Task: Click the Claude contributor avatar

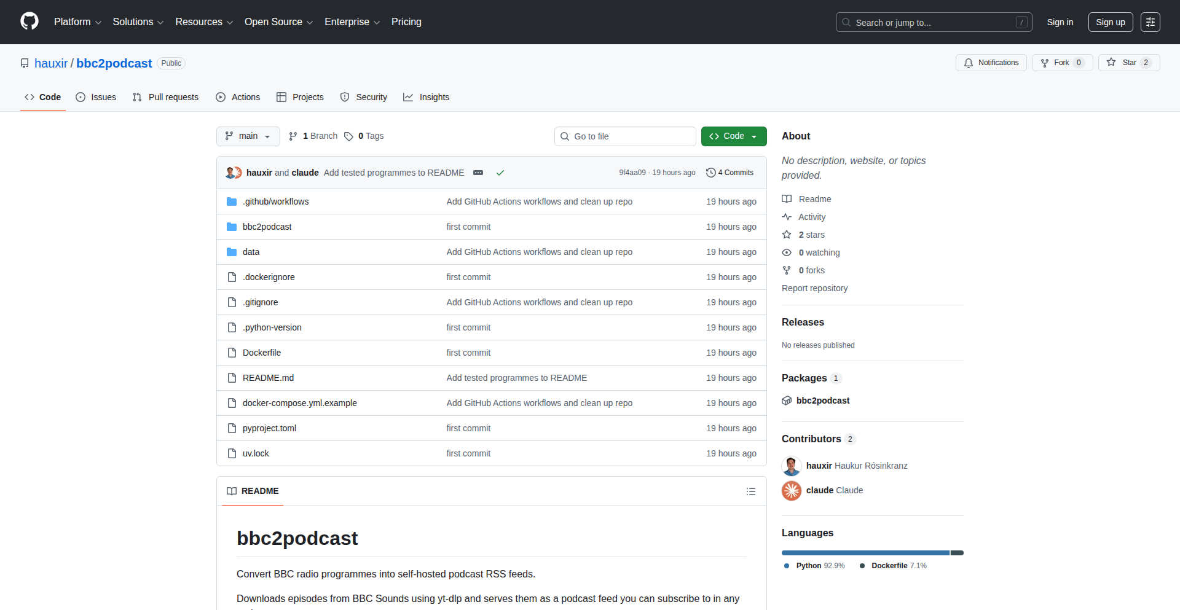Action: point(792,490)
